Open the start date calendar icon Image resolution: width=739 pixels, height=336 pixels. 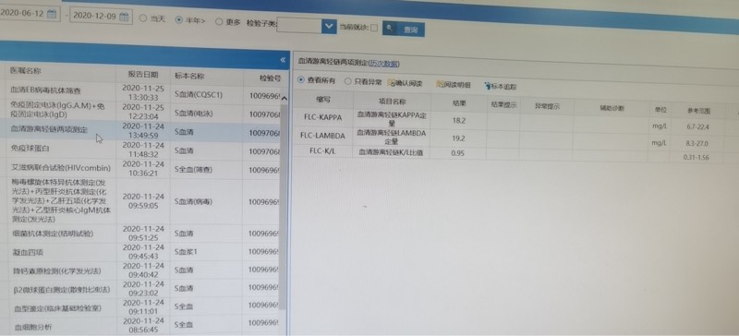(x=52, y=14)
